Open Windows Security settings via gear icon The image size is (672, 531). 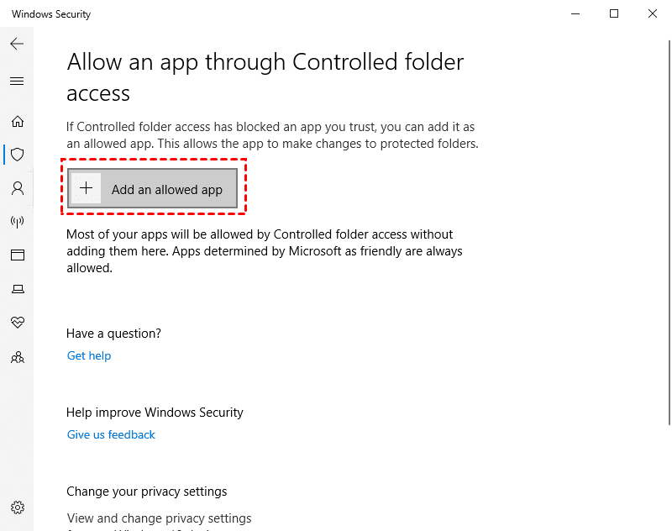18,507
